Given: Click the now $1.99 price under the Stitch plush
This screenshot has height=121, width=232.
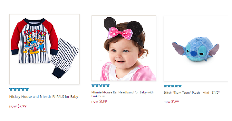Looking at the screenshot, I should click(171, 102).
